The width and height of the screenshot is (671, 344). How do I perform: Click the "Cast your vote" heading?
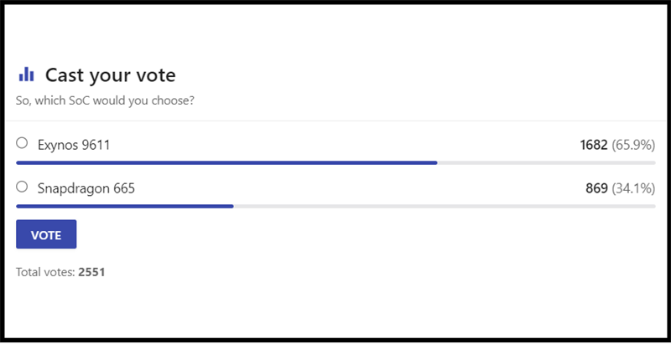point(110,74)
